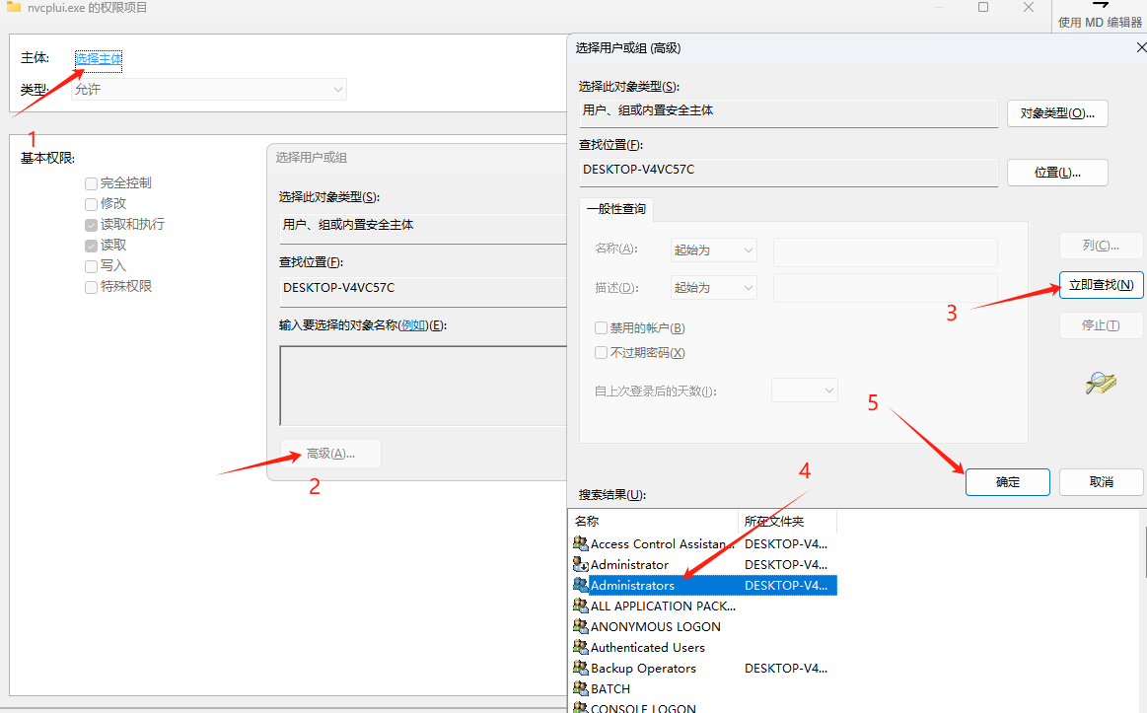Toggle the 读取和执行 checkbox
1147x713 pixels.
92,225
